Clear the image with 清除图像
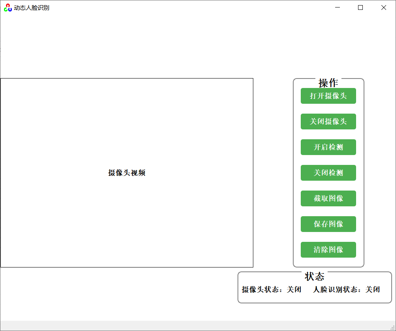Screen dimensions: 396x331 (328, 250)
